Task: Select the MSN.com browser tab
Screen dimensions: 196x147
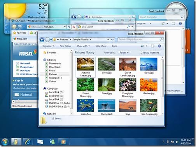Action: (x=24, y=39)
